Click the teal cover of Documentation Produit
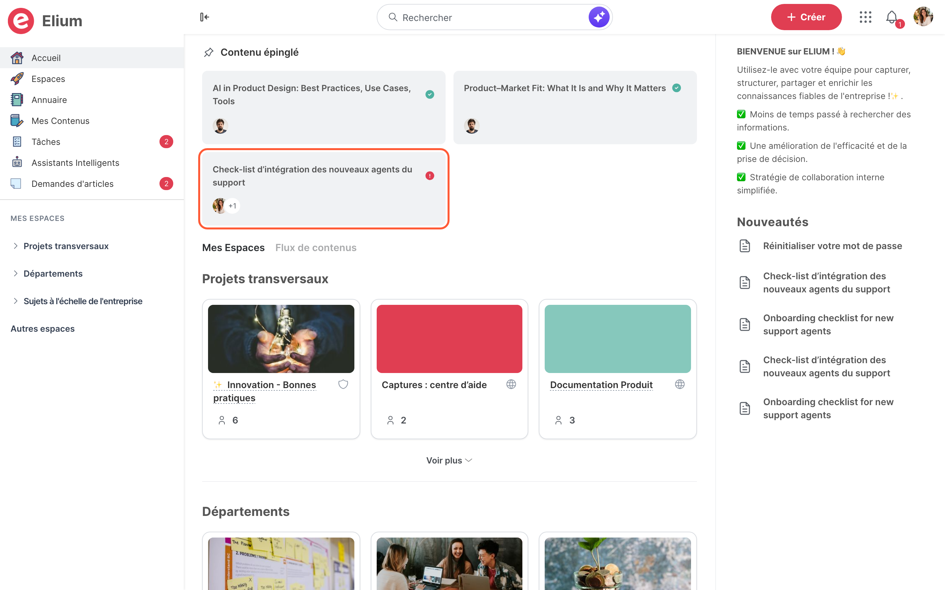The width and height of the screenshot is (945, 590). [618, 339]
